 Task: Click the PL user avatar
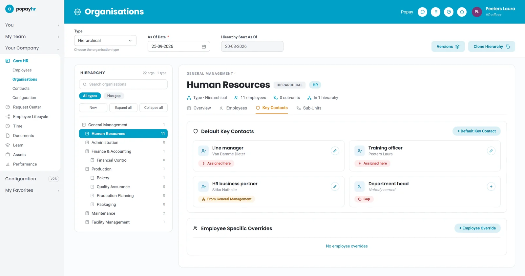pos(477,12)
